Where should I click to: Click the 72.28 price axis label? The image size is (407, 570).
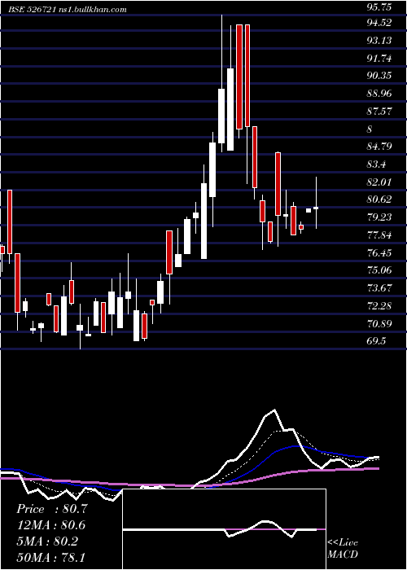[379, 306]
